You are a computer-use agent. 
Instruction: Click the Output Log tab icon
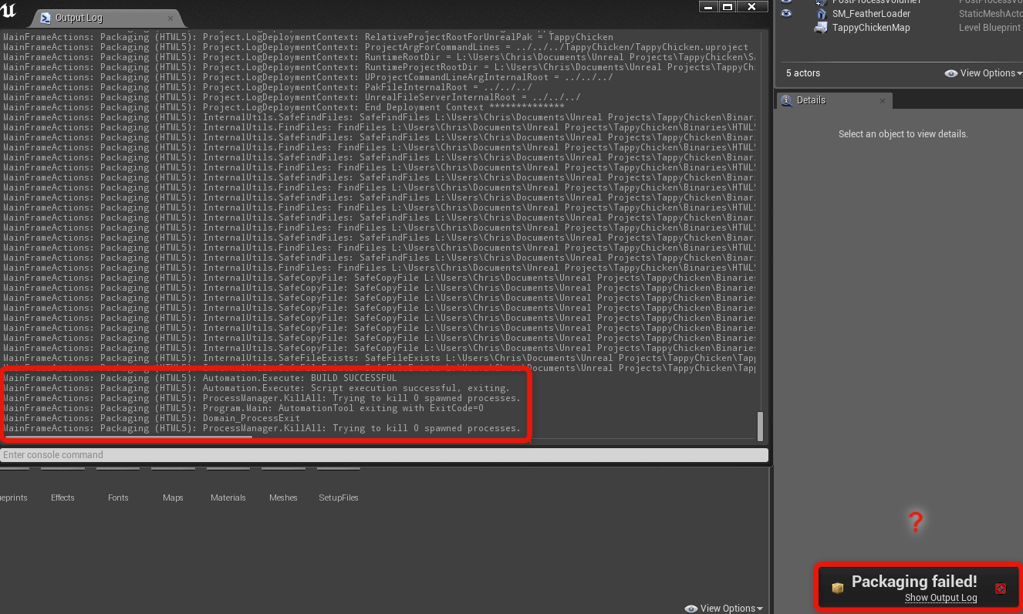click(46, 18)
